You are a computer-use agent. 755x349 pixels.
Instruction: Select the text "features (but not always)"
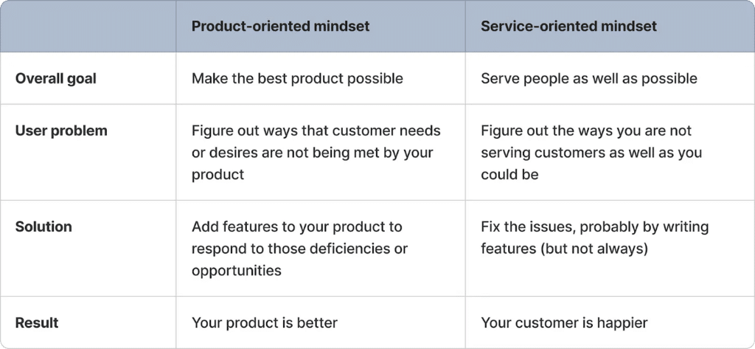(564, 249)
